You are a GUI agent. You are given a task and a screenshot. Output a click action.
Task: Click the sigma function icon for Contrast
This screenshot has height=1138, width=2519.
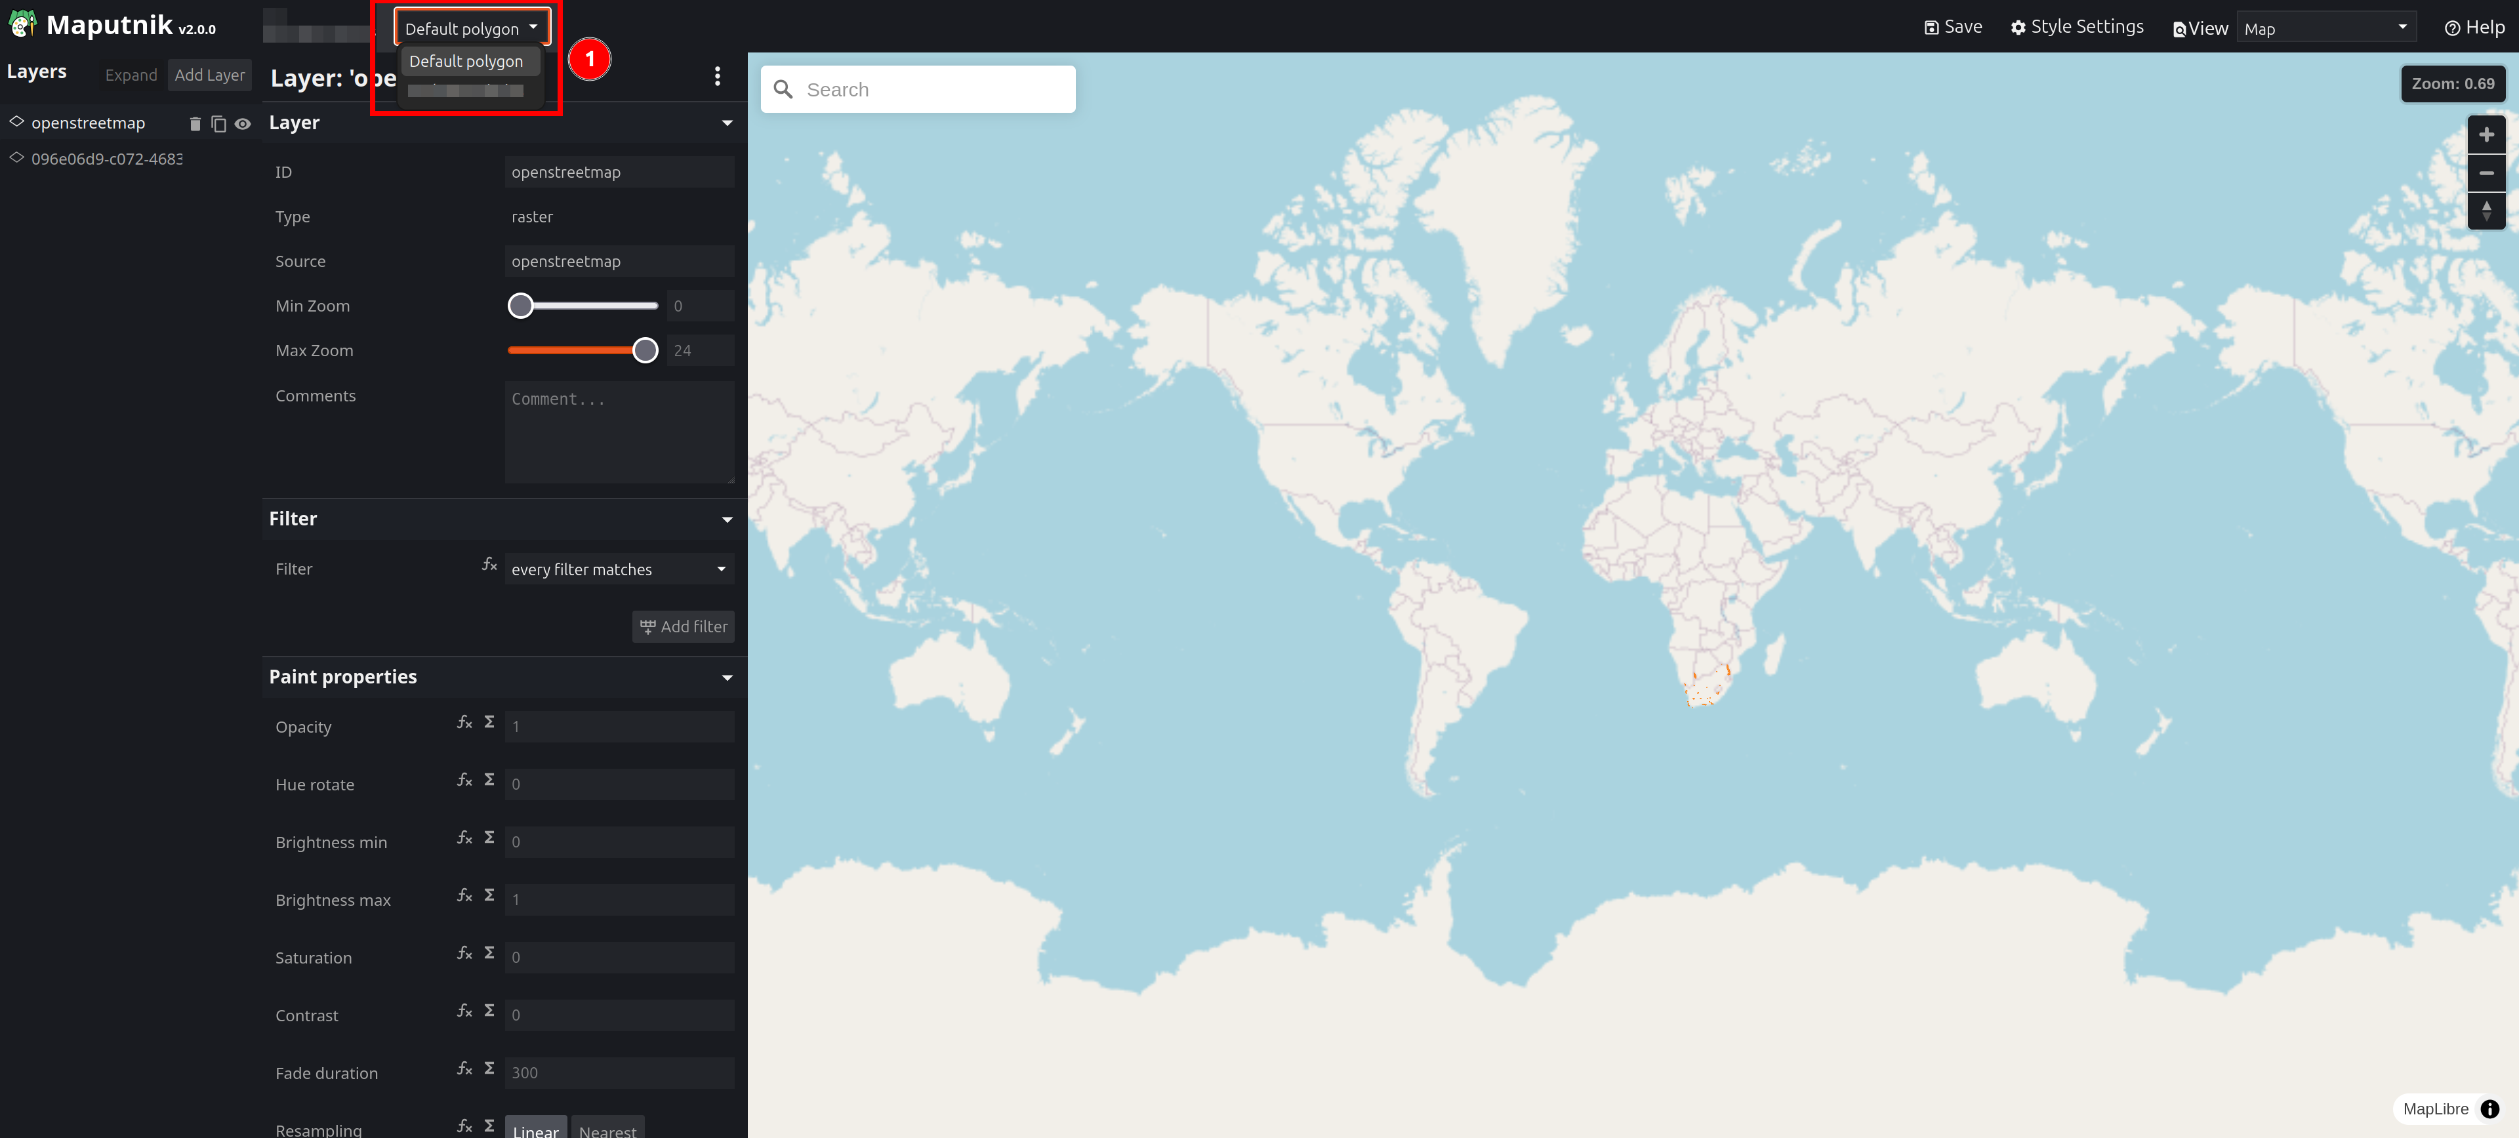click(x=489, y=1010)
